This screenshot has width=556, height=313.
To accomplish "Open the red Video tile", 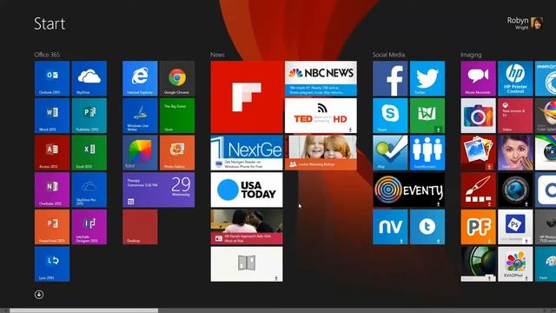I will (515, 116).
